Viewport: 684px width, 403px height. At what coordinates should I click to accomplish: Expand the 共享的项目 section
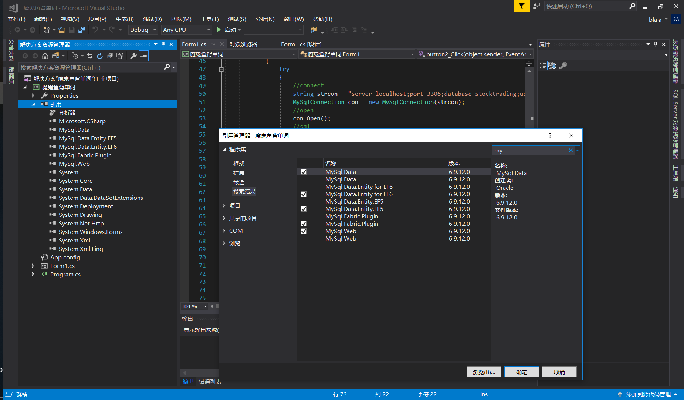224,218
